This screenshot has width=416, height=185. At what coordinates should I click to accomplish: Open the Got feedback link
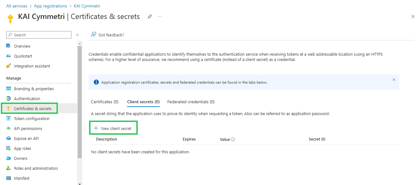(107, 35)
